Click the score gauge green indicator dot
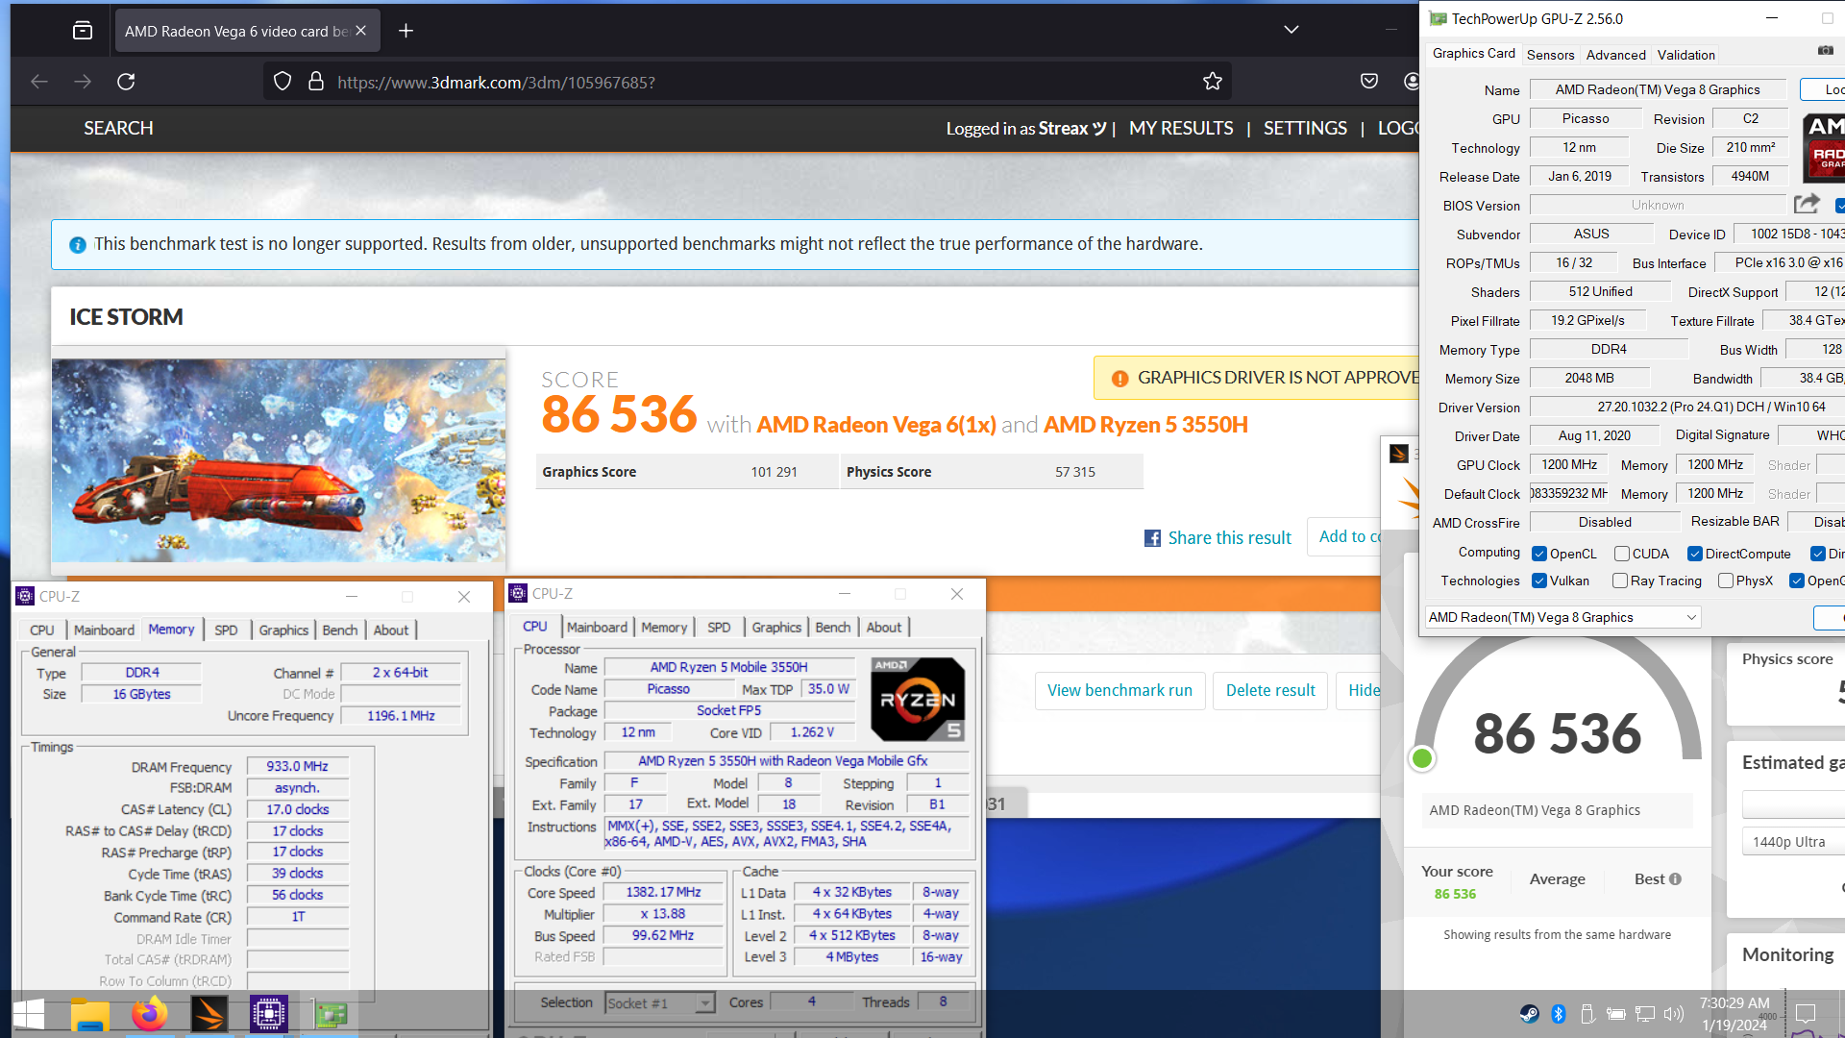The width and height of the screenshot is (1845, 1038). click(x=1422, y=759)
